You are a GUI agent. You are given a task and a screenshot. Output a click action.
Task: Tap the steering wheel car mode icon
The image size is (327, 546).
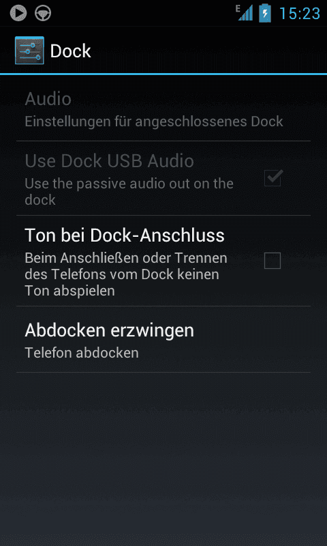point(43,14)
